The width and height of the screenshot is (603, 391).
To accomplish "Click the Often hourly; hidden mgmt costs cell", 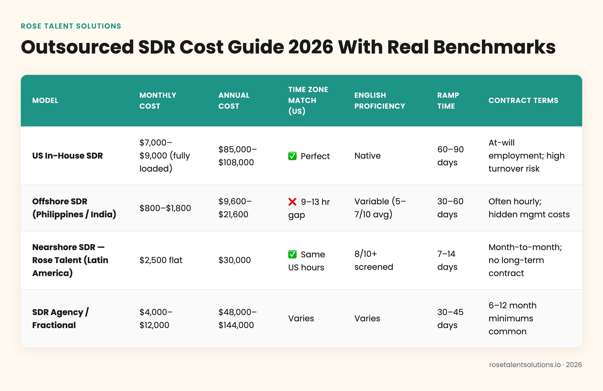I will tap(529, 208).
